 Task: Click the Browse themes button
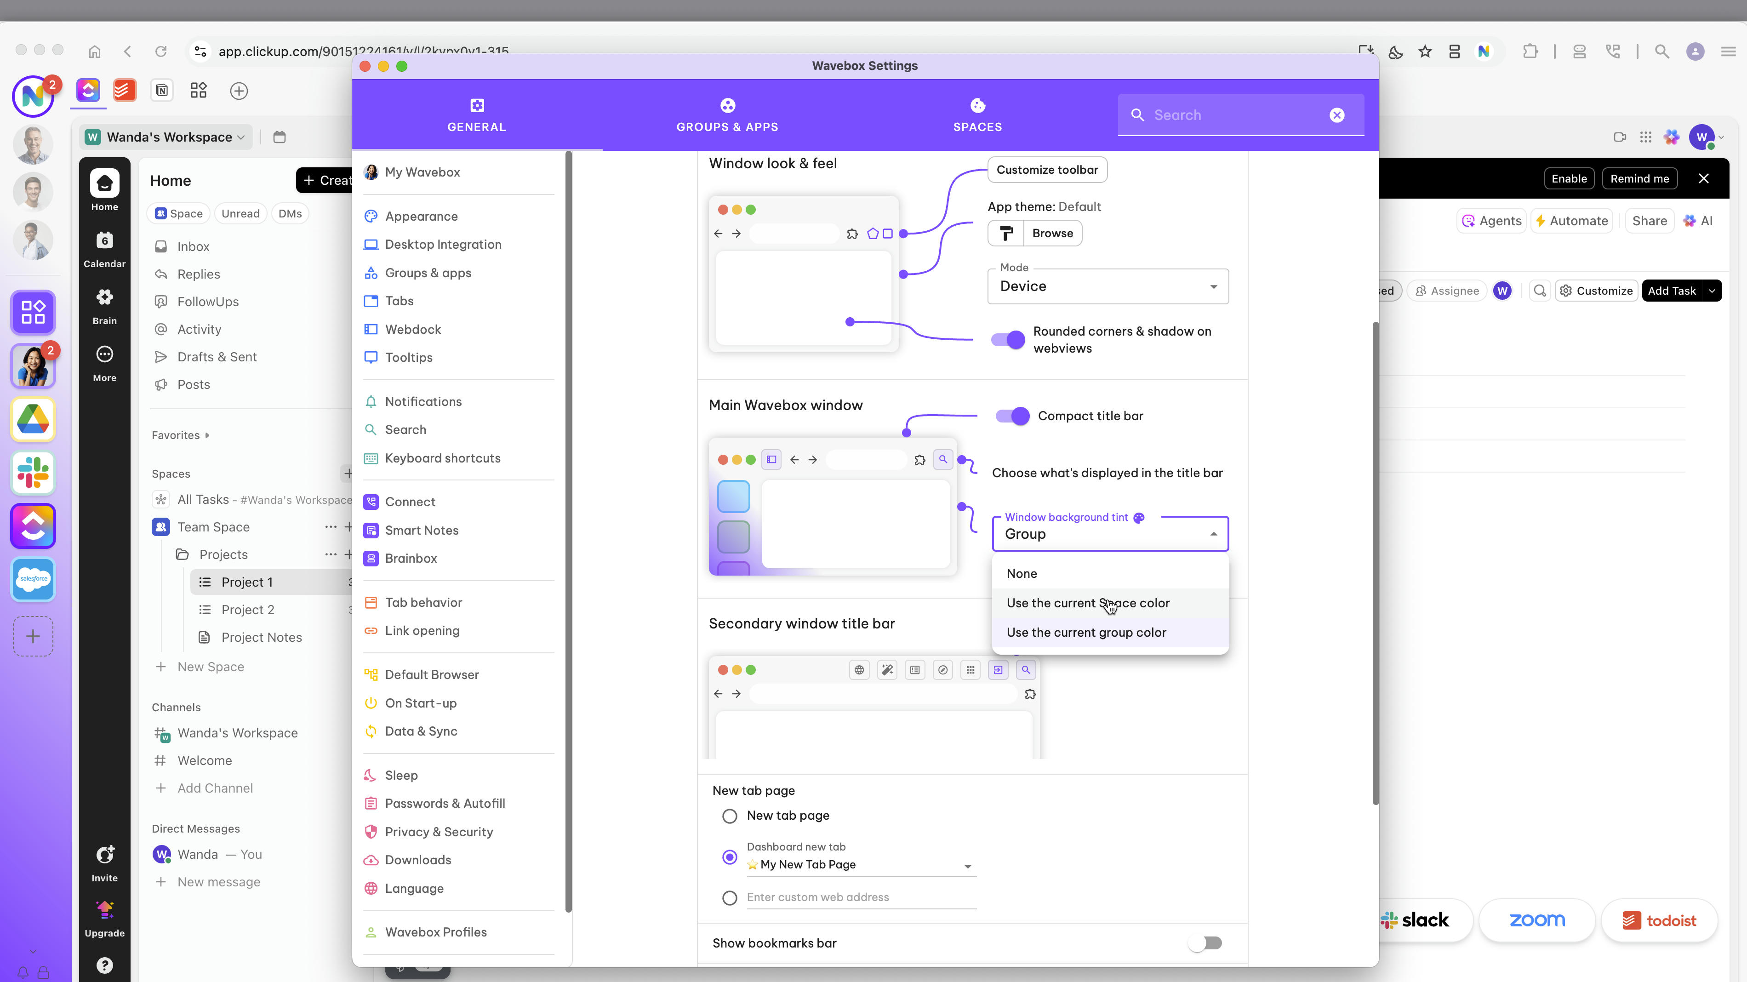1052,233
